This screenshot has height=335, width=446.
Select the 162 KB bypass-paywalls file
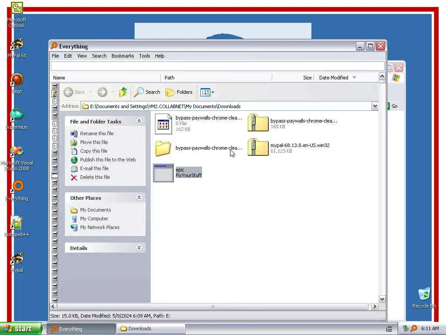pyautogui.click(x=199, y=123)
